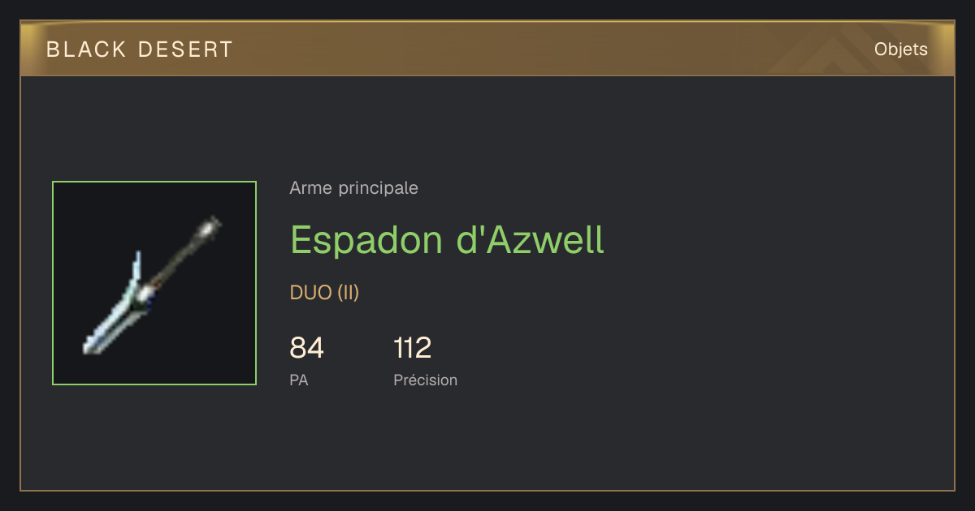Screen dimensions: 975x511
Task: Click the empty dark card area below the stats
Action: (487, 442)
